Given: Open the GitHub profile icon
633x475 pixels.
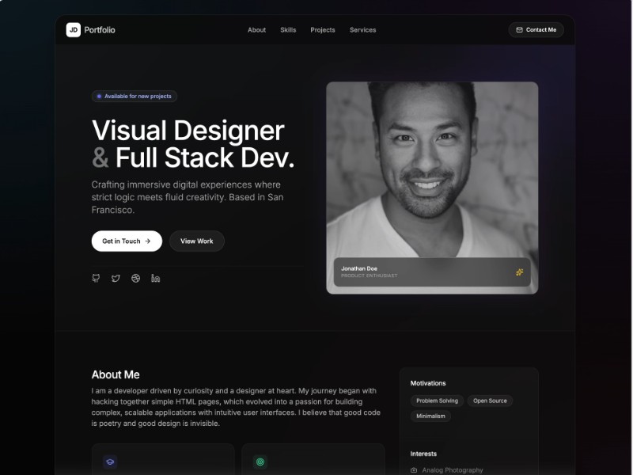Looking at the screenshot, I should pos(96,278).
